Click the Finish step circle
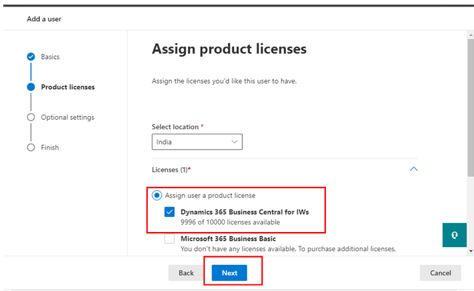This screenshot has height=291, width=474. pyautogui.click(x=31, y=147)
